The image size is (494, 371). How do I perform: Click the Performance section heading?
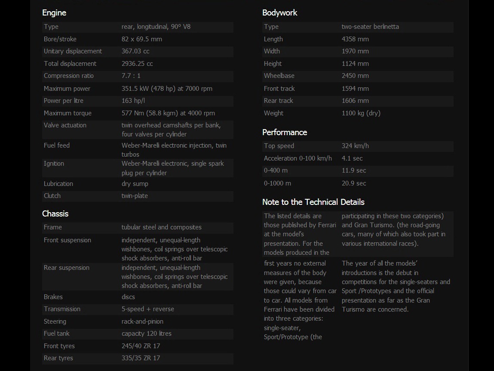pos(285,133)
